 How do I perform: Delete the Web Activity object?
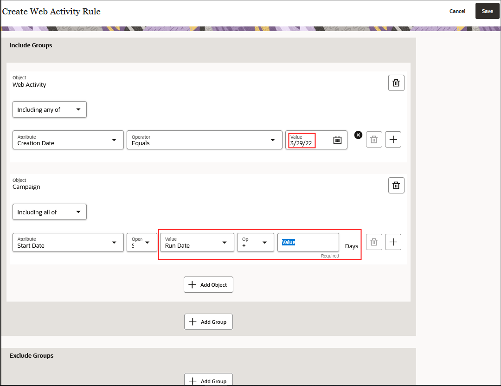[396, 83]
